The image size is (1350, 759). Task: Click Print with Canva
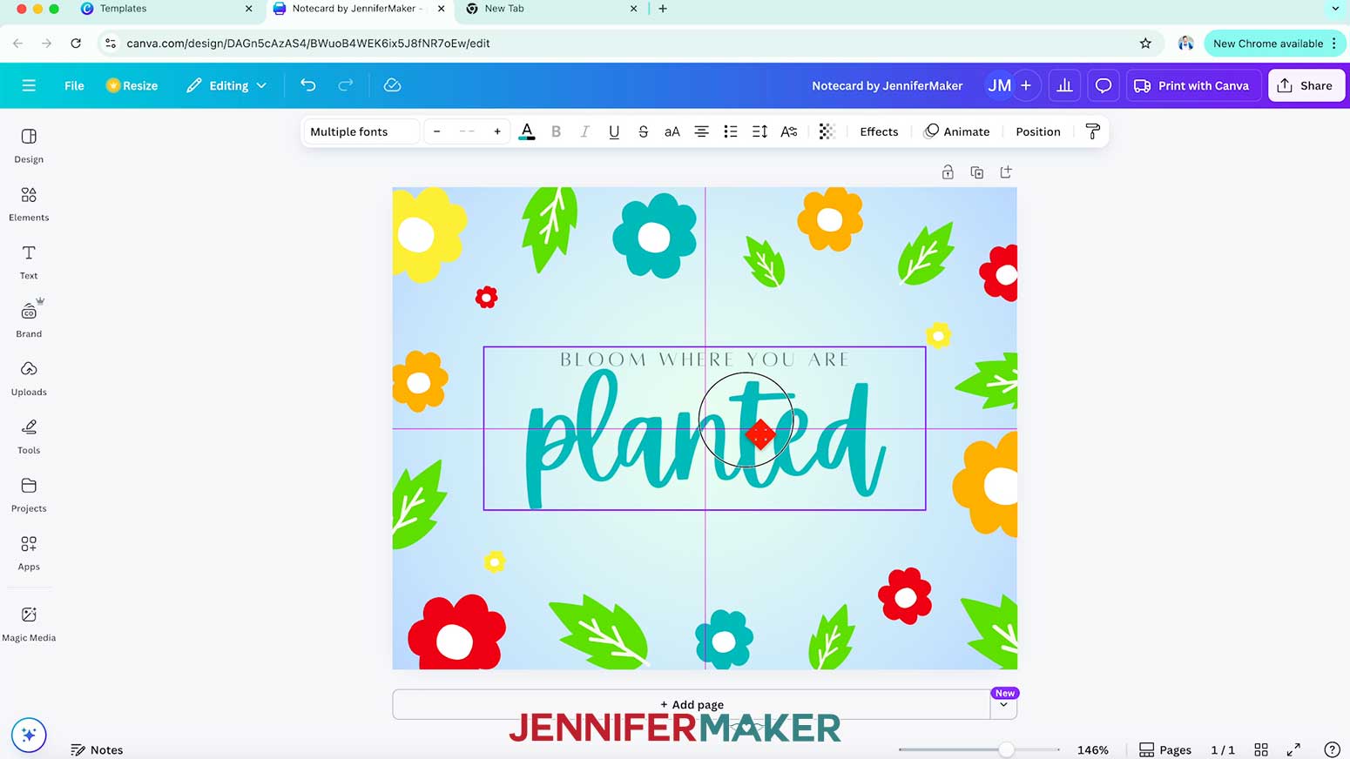pos(1191,85)
